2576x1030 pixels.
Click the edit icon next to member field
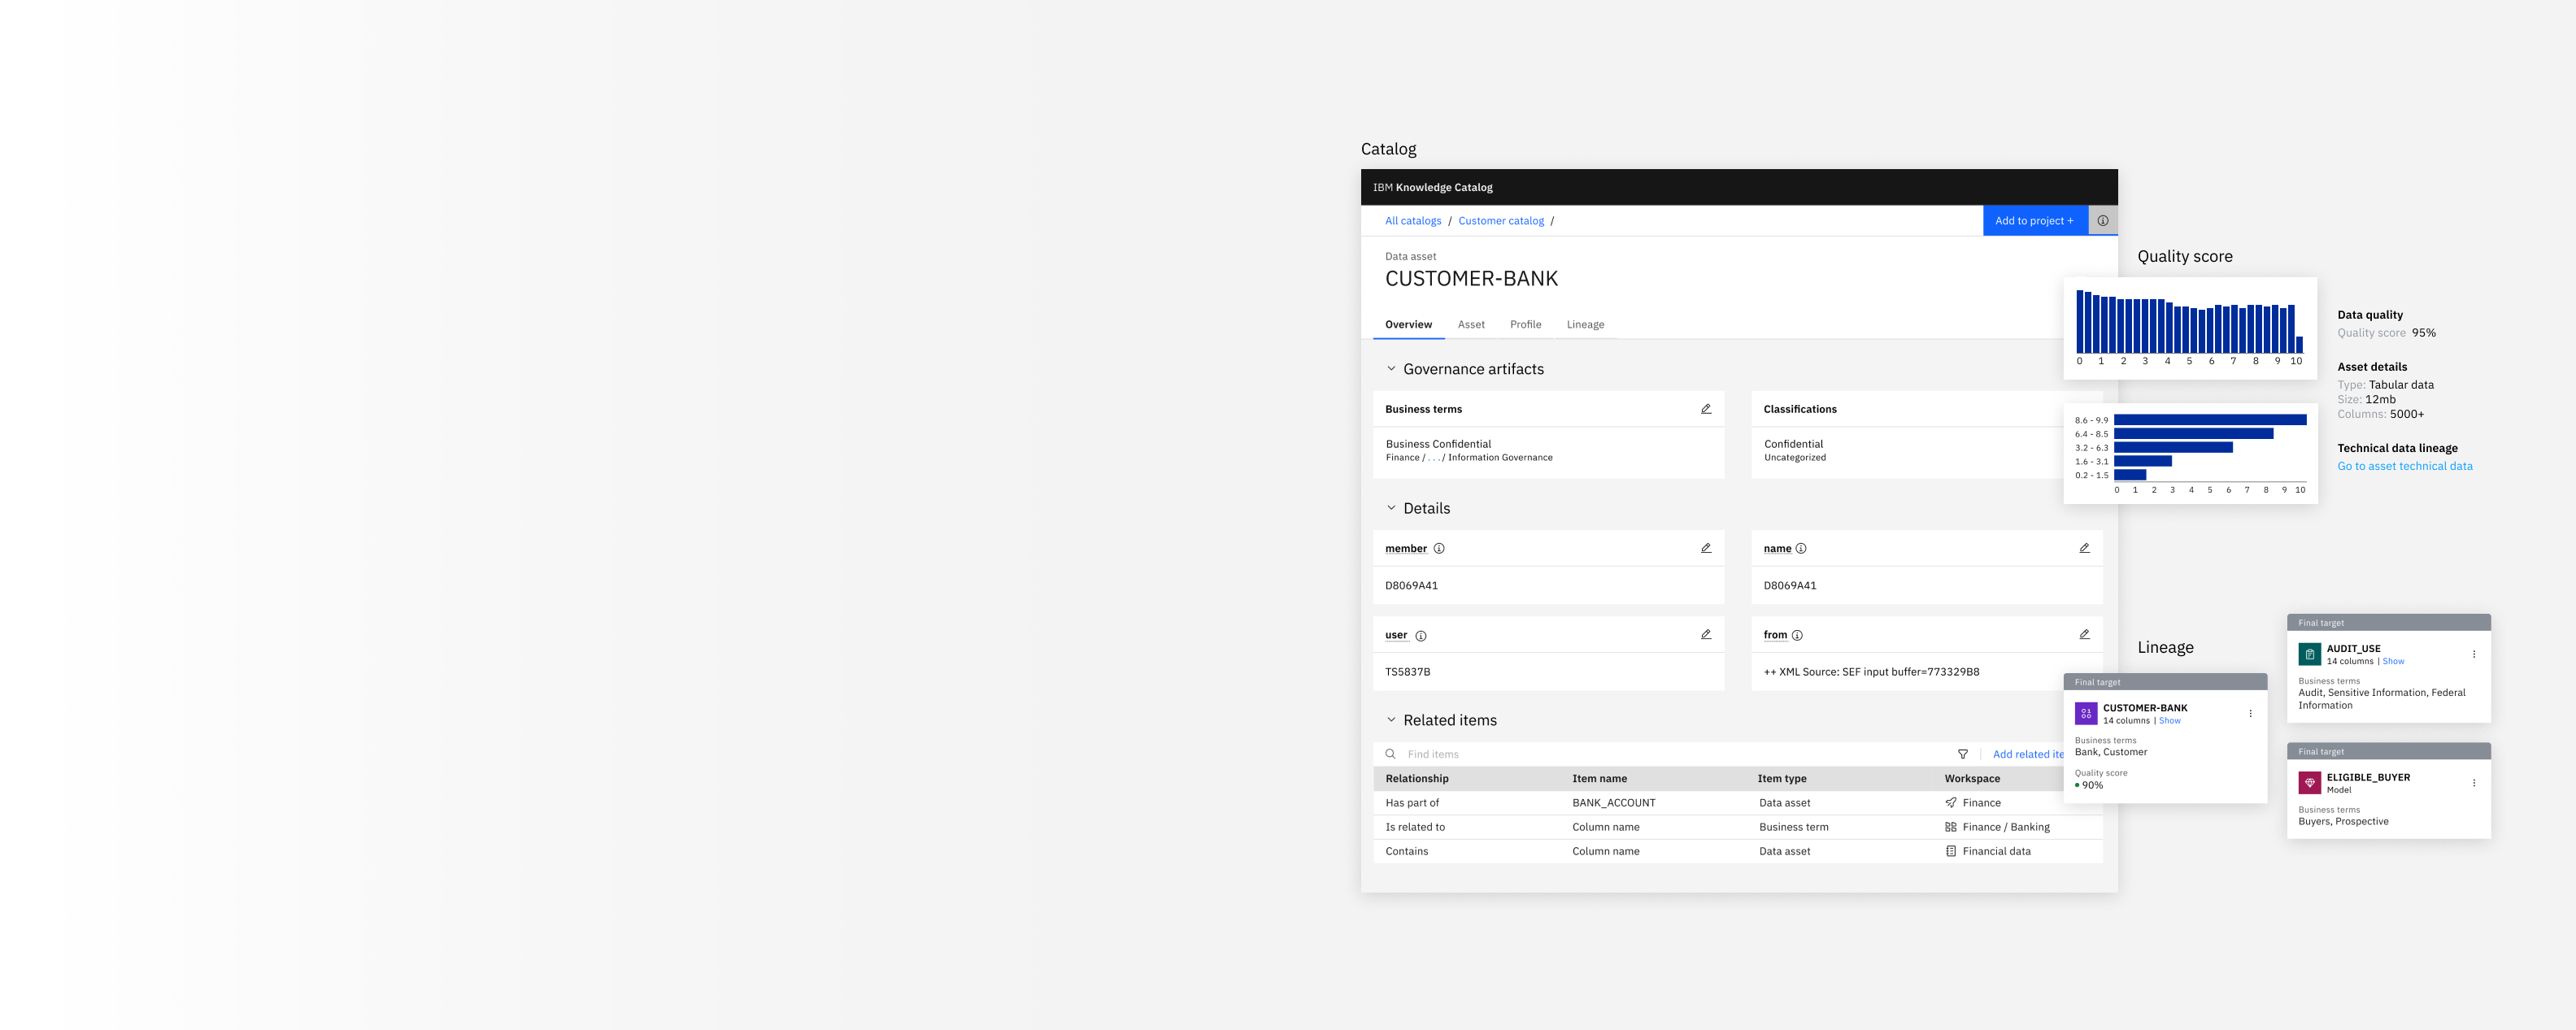click(1707, 547)
